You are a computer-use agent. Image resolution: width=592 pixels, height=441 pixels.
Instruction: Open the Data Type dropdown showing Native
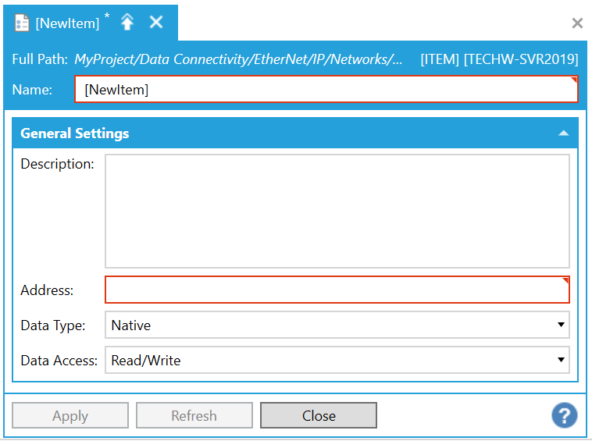point(337,325)
